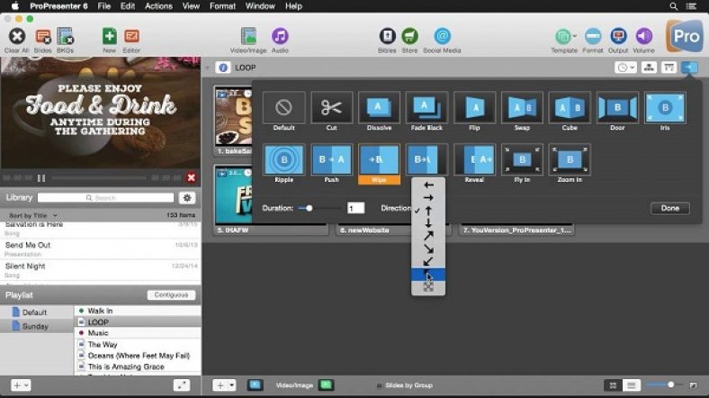Select the Cut transition
This screenshot has width=709, height=398.
[331, 109]
